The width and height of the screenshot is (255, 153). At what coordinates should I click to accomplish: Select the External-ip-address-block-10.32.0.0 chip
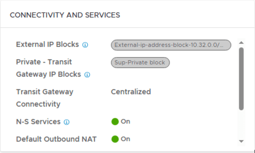[x=171, y=45]
